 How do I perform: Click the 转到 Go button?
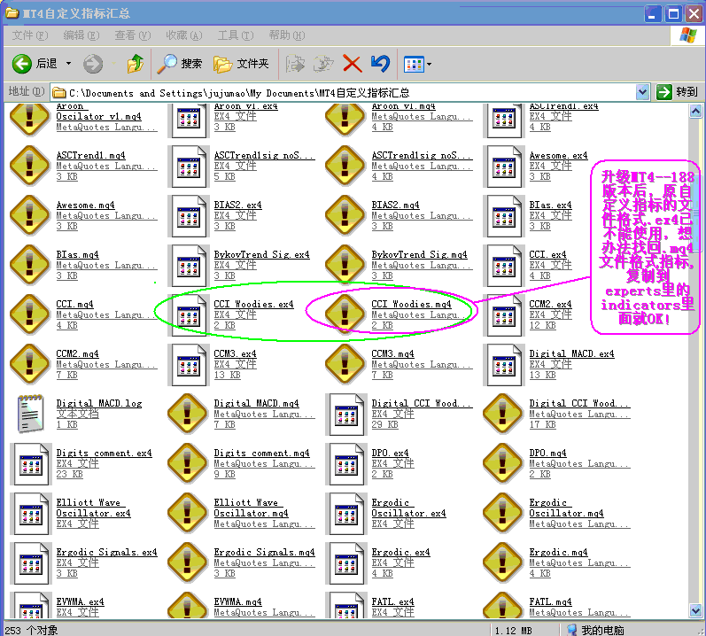pyautogui.click(x=677, y=92)
